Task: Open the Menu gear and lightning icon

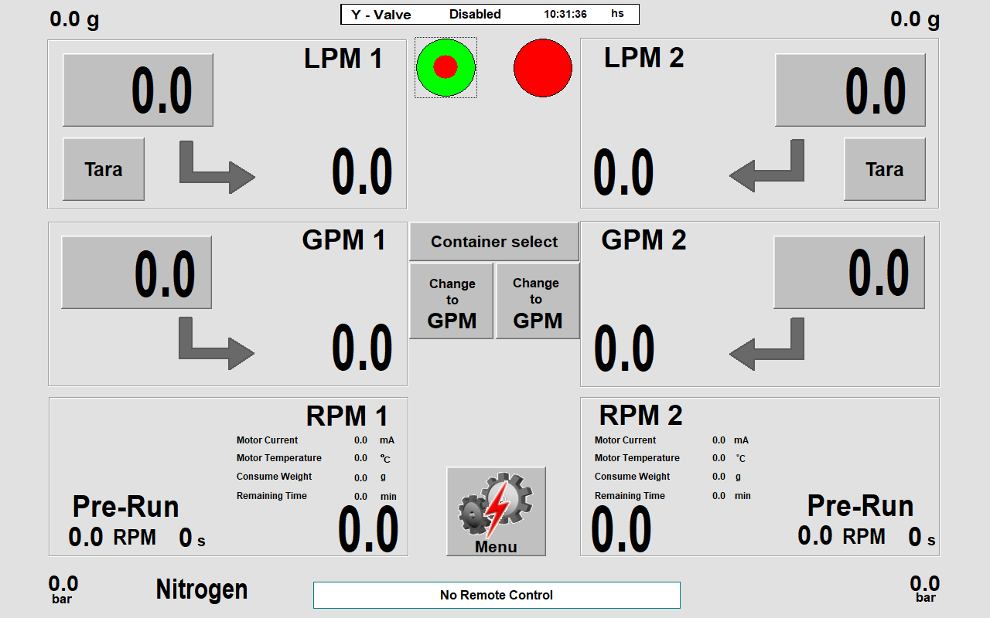Action: coord(496,511)
